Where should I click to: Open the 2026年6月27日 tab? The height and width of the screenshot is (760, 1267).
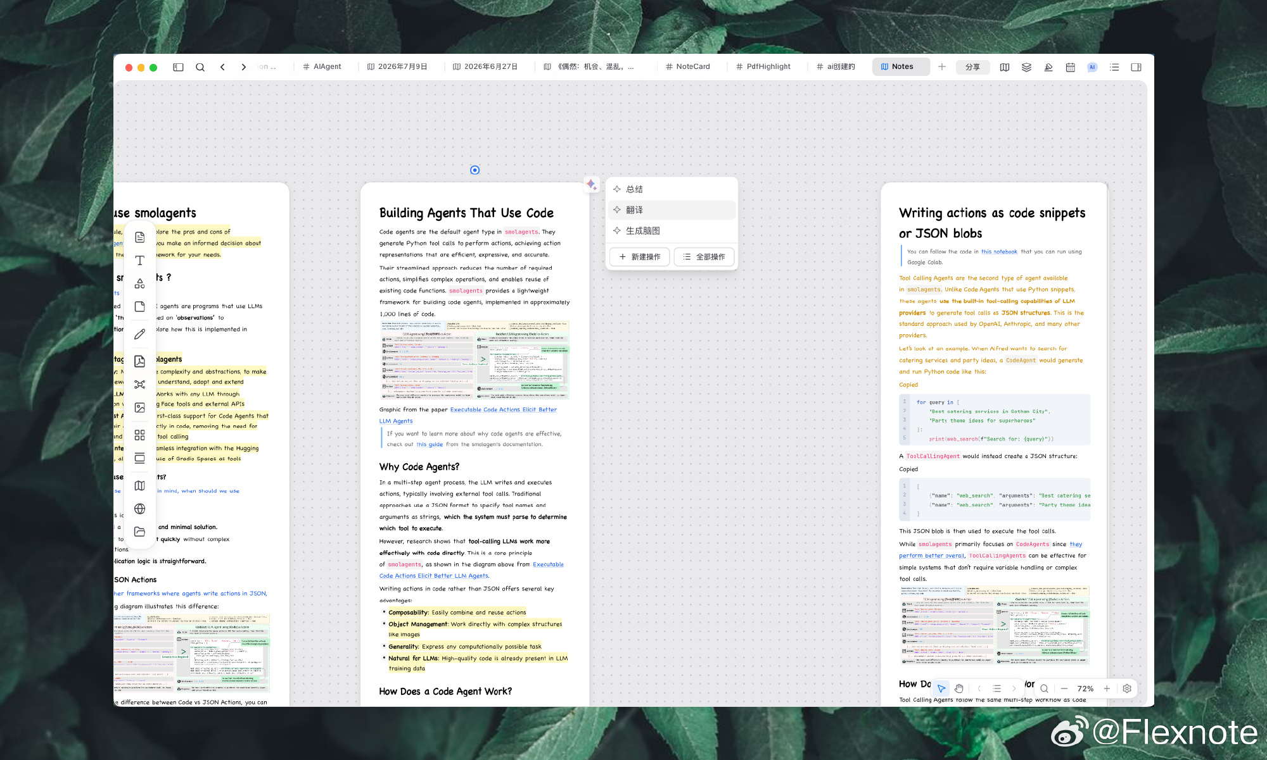[x=485, y=66]
